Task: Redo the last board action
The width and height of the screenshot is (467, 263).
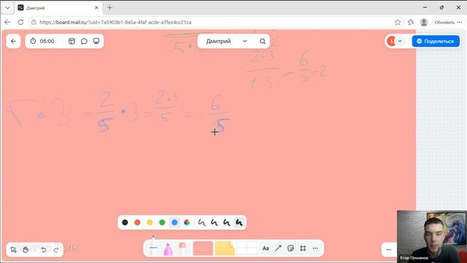Action: click(x=56, y=250)
